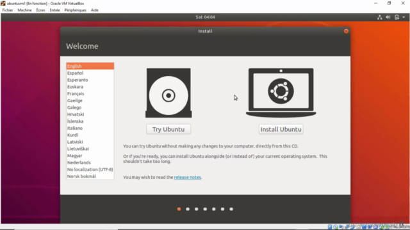Viewport: 410px width, 230px height.
Task: Select English in the language list
Action: click(x=90, y=66)
